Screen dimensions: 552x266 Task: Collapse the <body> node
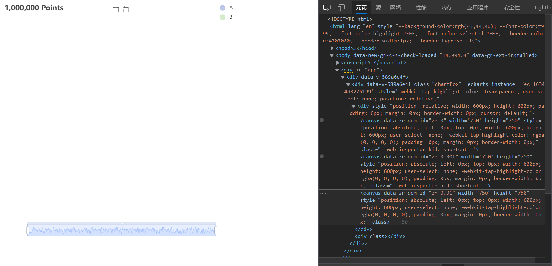coord(332,55)
